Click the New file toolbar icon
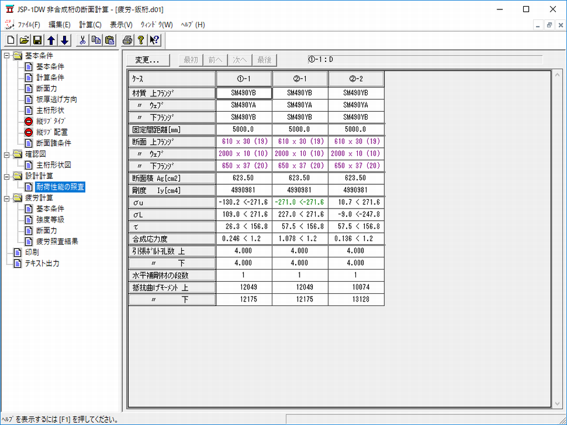Screen dimensions: 567x425 11,40
